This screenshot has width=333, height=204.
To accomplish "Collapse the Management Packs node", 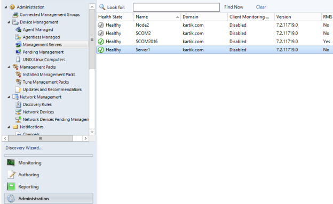I will click(x=9, y=67).
